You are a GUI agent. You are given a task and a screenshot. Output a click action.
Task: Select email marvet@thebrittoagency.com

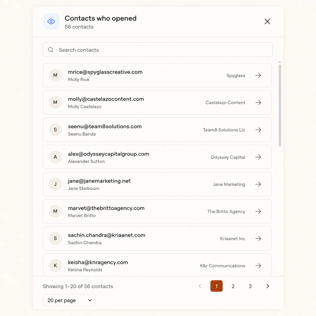pyautogui.click(x=106, y=208)
